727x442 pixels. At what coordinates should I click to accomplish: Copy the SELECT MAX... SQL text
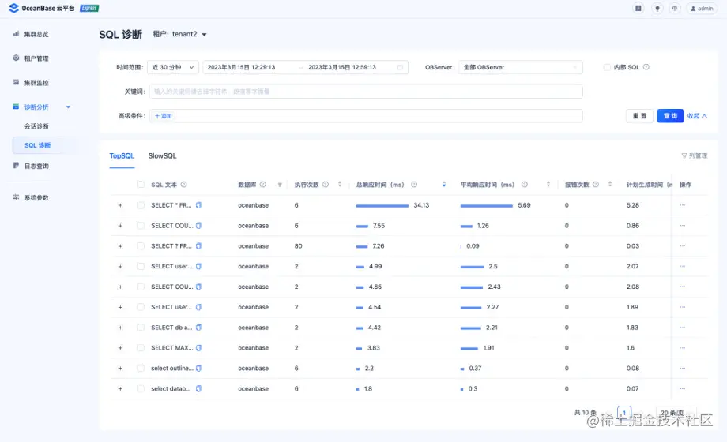[198, 348]
